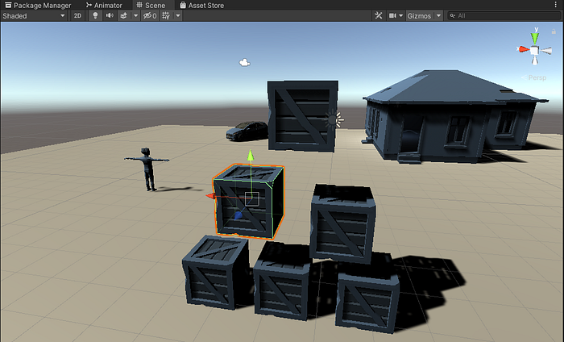Click the lock icon beside orientation gizmo
This screenshot has width=564, height=342.
click(554, 30)
